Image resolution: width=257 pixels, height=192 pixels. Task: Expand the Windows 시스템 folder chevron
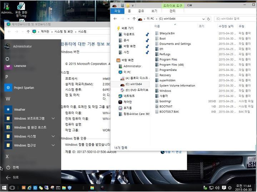(53, 136)
